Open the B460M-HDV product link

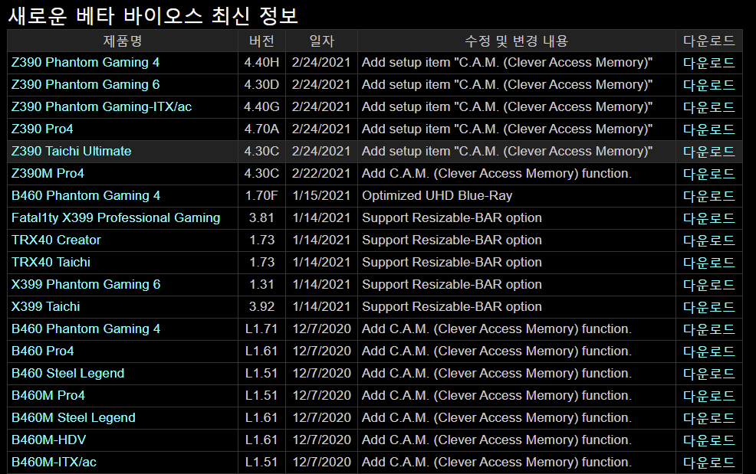coord(49,440)
